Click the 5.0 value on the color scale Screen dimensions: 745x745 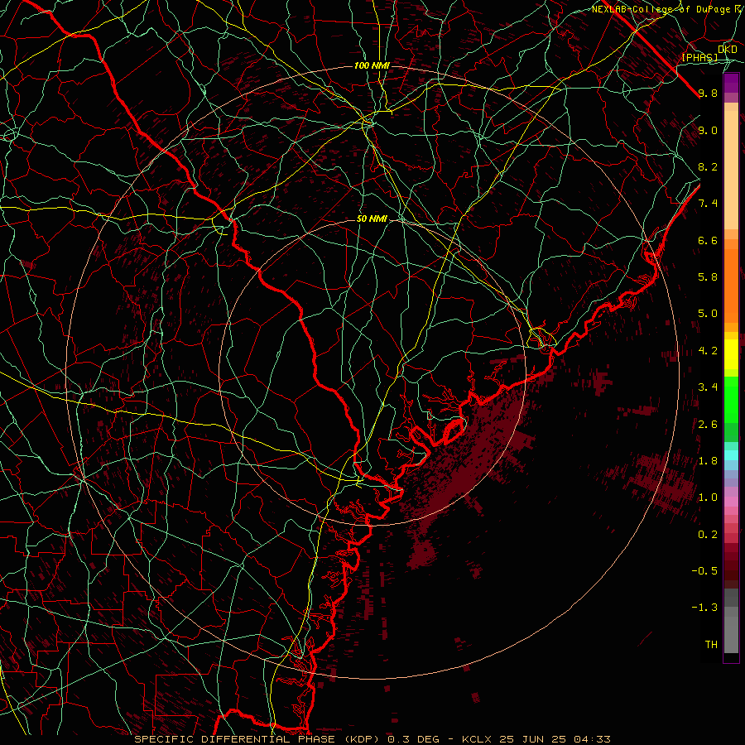708,314
